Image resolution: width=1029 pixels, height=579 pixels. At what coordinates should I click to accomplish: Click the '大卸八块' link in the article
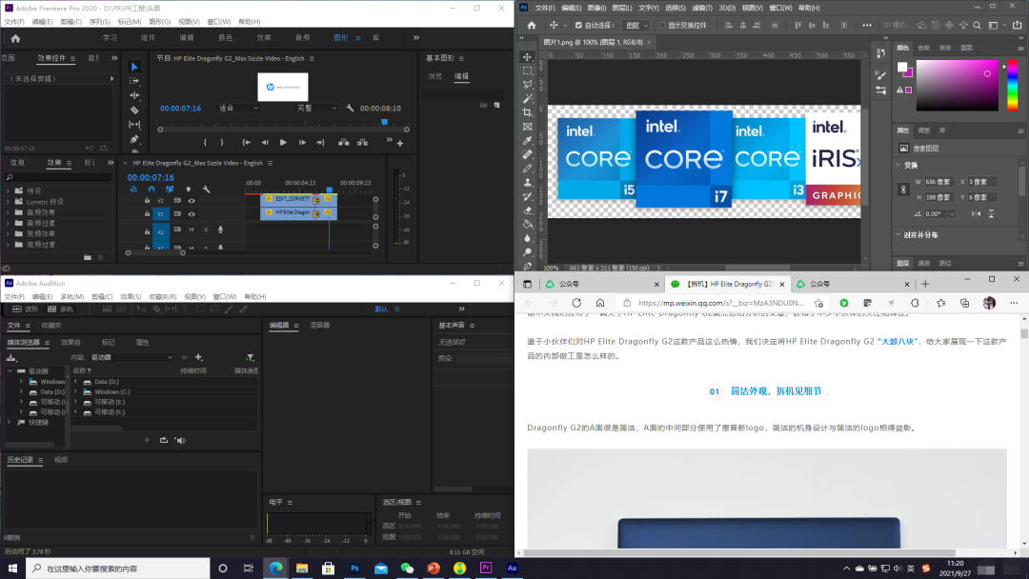coord(898,342)
